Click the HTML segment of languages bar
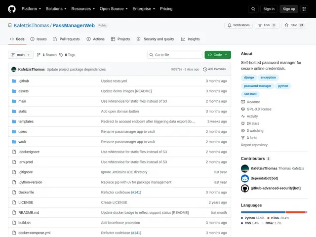316x237 pixels. pos(295,212)
